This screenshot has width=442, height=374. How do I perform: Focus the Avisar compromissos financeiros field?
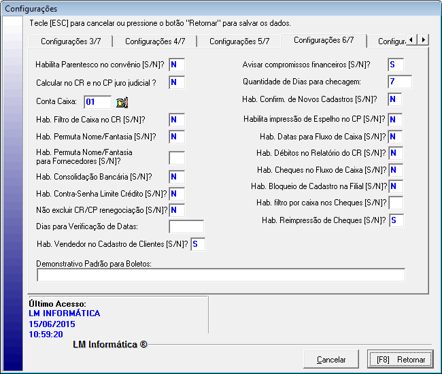click(x=396, y=65)
